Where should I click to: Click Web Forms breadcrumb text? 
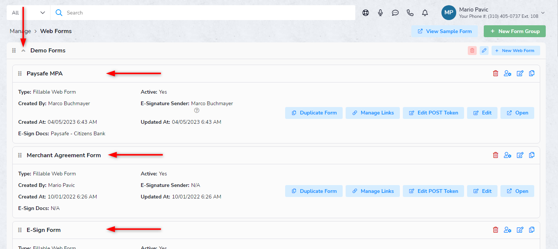[x=56, y=31]
